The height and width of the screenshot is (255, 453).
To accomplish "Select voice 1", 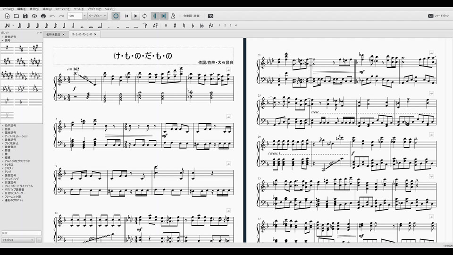I will 219,25.
